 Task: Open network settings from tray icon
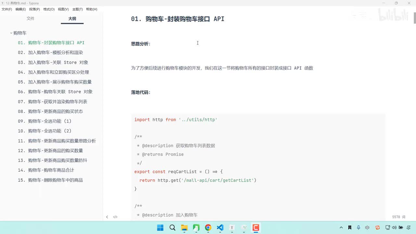pos(388,227)
